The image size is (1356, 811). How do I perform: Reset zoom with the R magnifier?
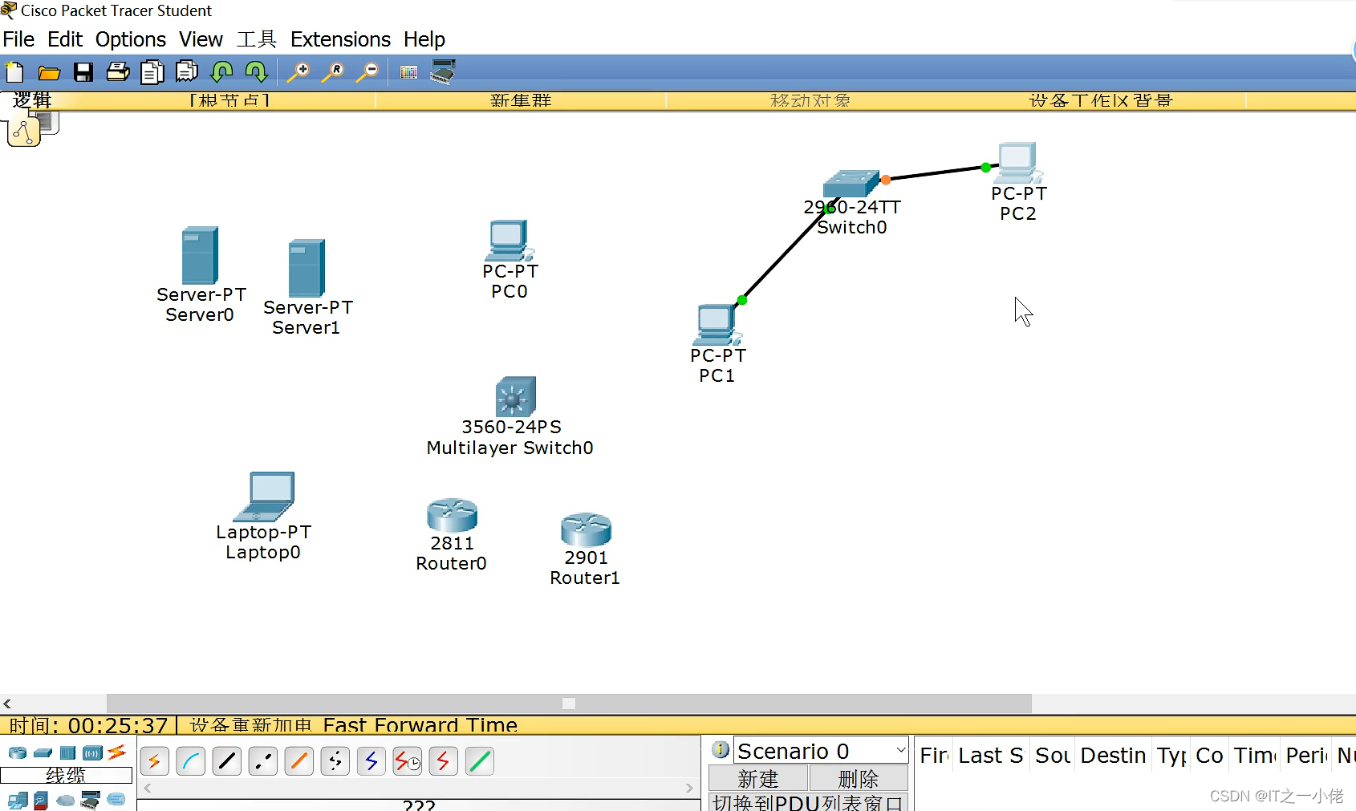(333, 72)
